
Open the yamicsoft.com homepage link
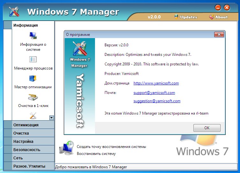pos(156,83)
